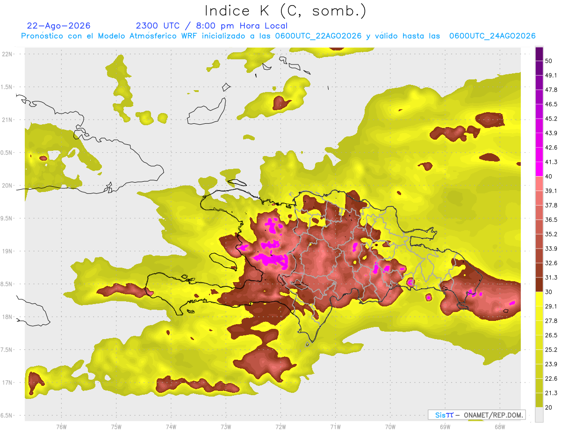This screenshot has width=561, height=433.
Task: Click the "18N" latitude axis label
Action: coord(7,317)
